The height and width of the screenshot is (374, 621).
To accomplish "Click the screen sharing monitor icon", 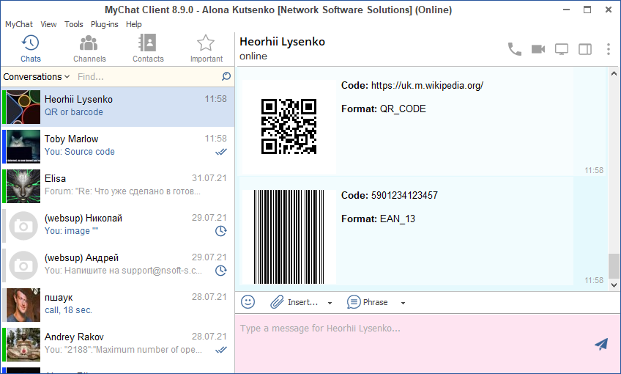I will coord(562,49).
